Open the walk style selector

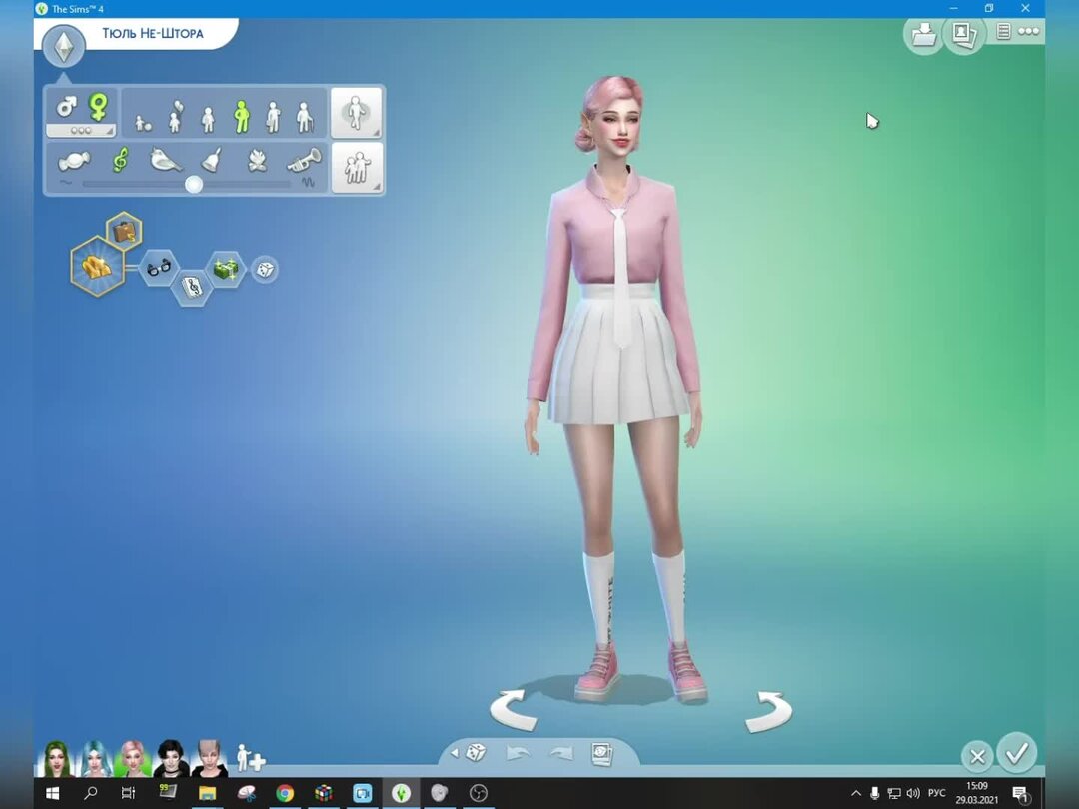click(x=357, y=113)
